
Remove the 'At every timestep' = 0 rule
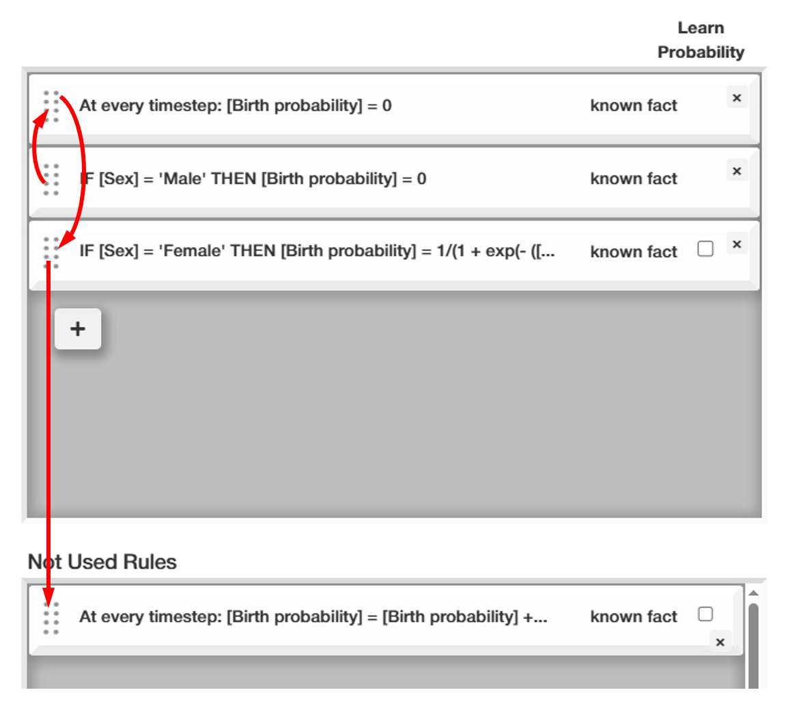click(x=737, y=98)
